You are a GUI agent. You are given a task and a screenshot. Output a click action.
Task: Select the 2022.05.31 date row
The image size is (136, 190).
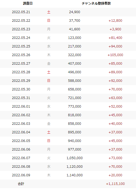tap(68, 98)
